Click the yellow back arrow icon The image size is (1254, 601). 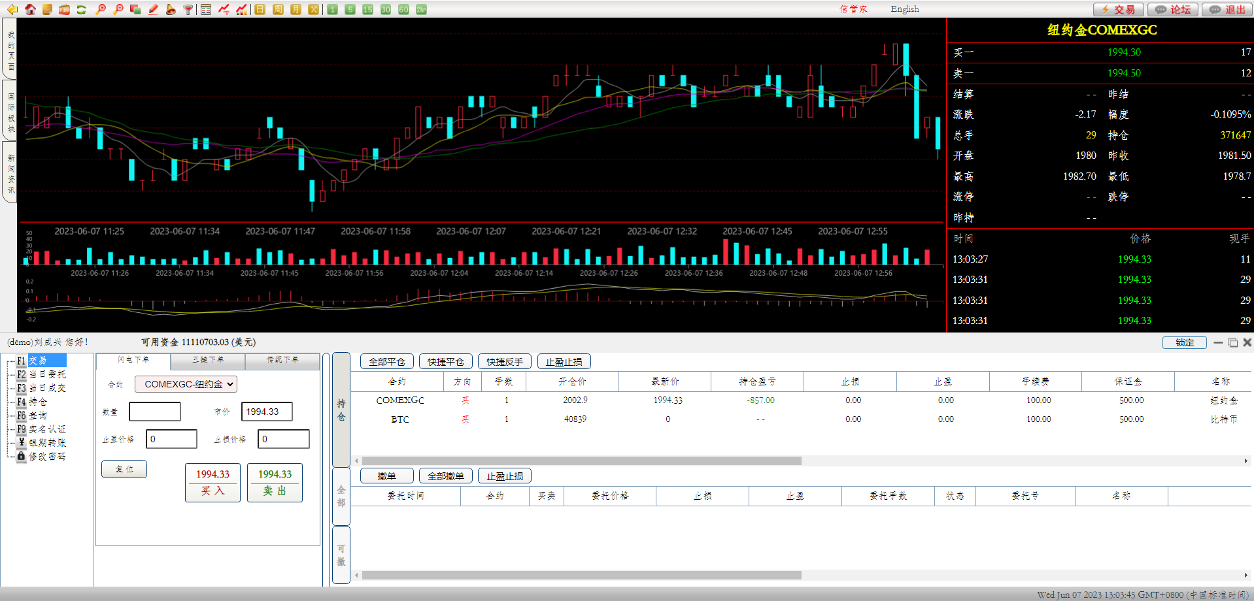click(12, 9)
